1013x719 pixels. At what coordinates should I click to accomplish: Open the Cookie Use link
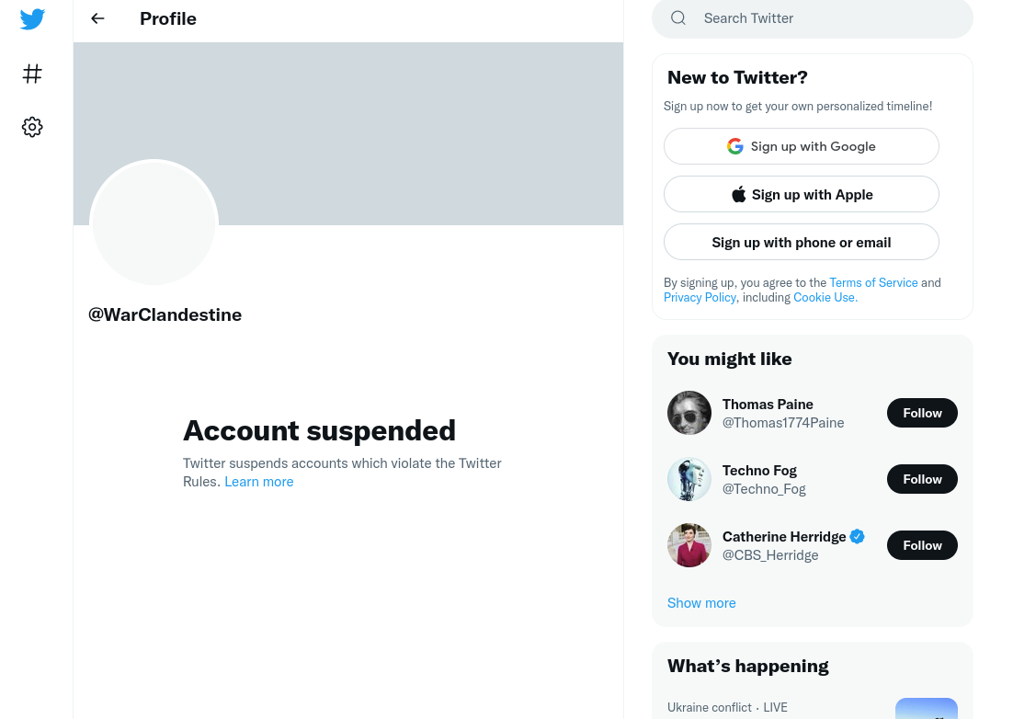pyautogui.click(x=825, y=297)
